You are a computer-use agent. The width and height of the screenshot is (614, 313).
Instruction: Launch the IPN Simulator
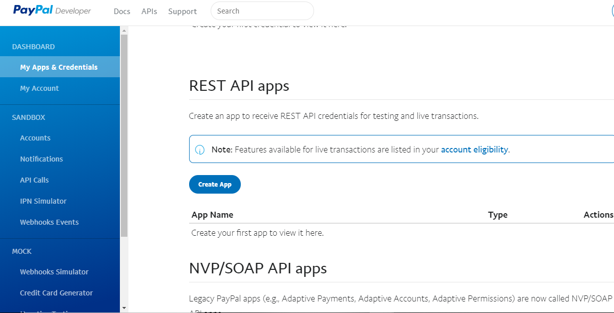(43, 201)
